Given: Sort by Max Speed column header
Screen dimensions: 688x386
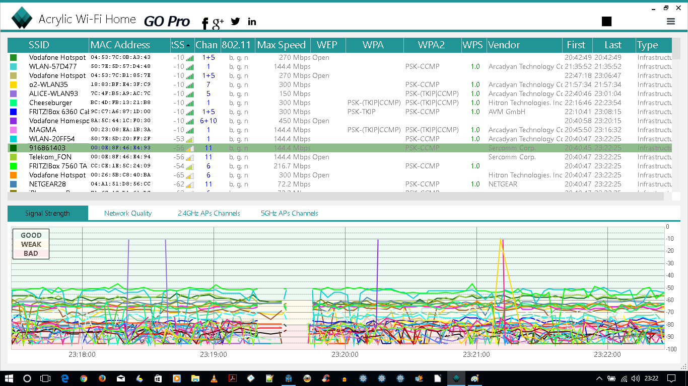Looking at the screenshot, I should click(283, 45).
